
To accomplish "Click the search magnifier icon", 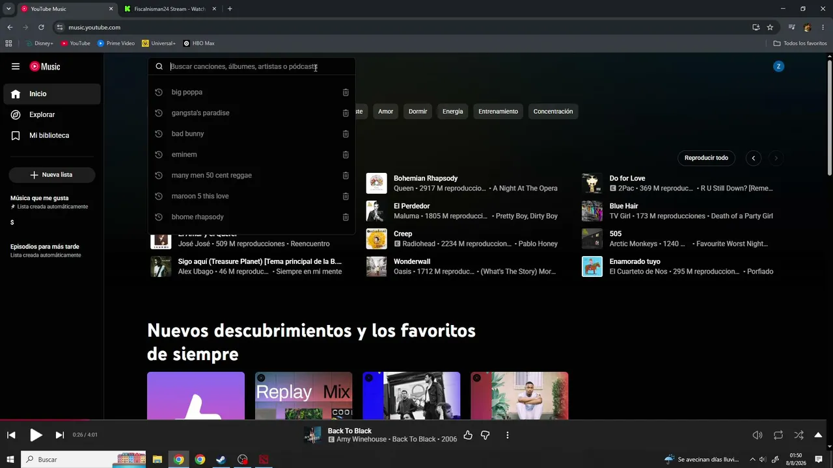I will [x=159, y=66].
